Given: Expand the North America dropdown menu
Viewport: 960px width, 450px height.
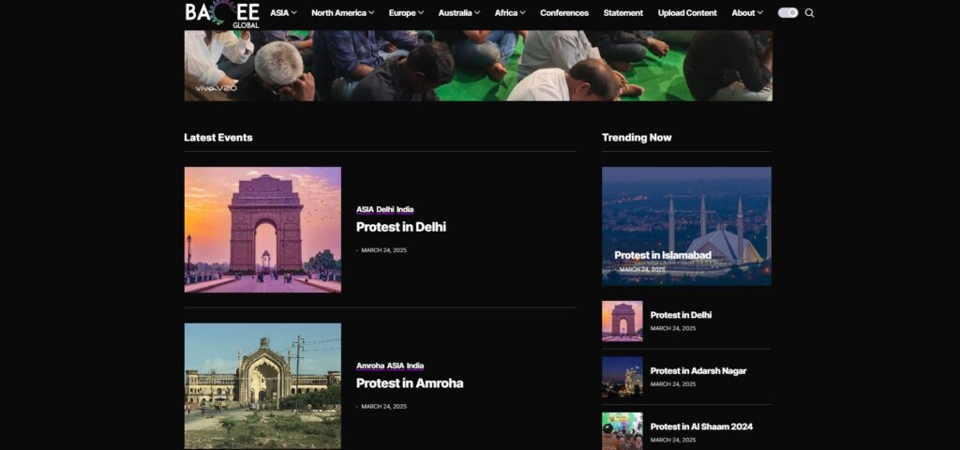Looking at the screenshot, I should [x=342, y=13].
